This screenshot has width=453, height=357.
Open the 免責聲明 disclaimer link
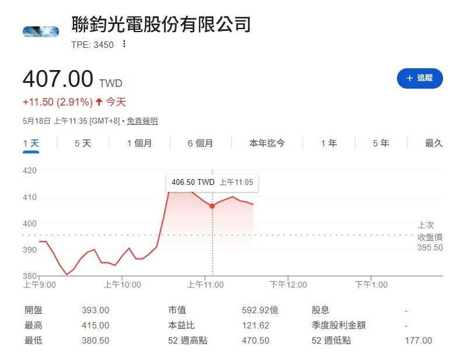pos(142,121)
